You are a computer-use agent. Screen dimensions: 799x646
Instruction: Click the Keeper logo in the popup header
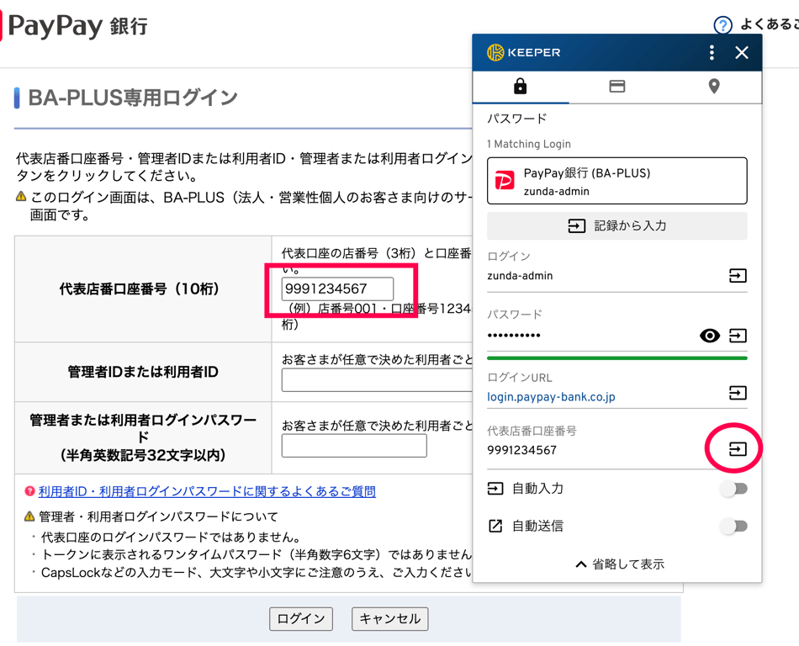pyautogui.click(x=524, y=52)
